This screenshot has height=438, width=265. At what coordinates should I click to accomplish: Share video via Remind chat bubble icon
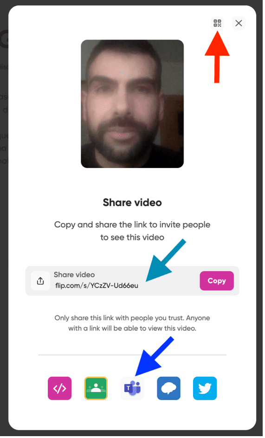(168, 388)
